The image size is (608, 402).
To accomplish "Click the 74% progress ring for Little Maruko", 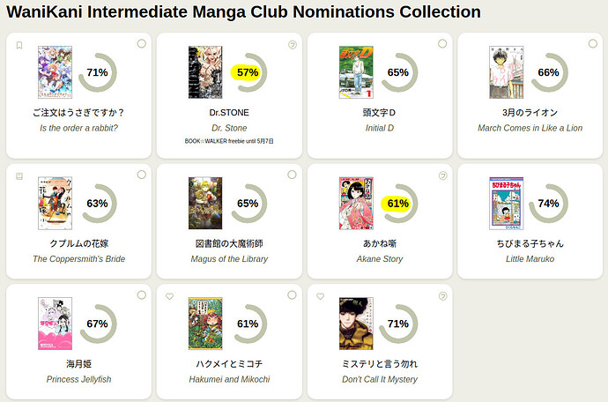I will coord(548,204).
